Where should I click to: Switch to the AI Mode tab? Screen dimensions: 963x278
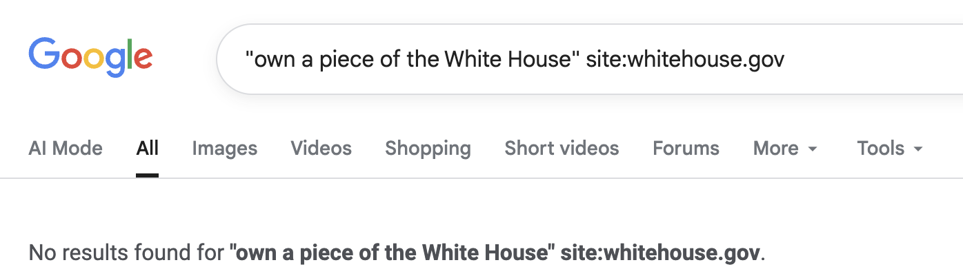click(66, 148)
